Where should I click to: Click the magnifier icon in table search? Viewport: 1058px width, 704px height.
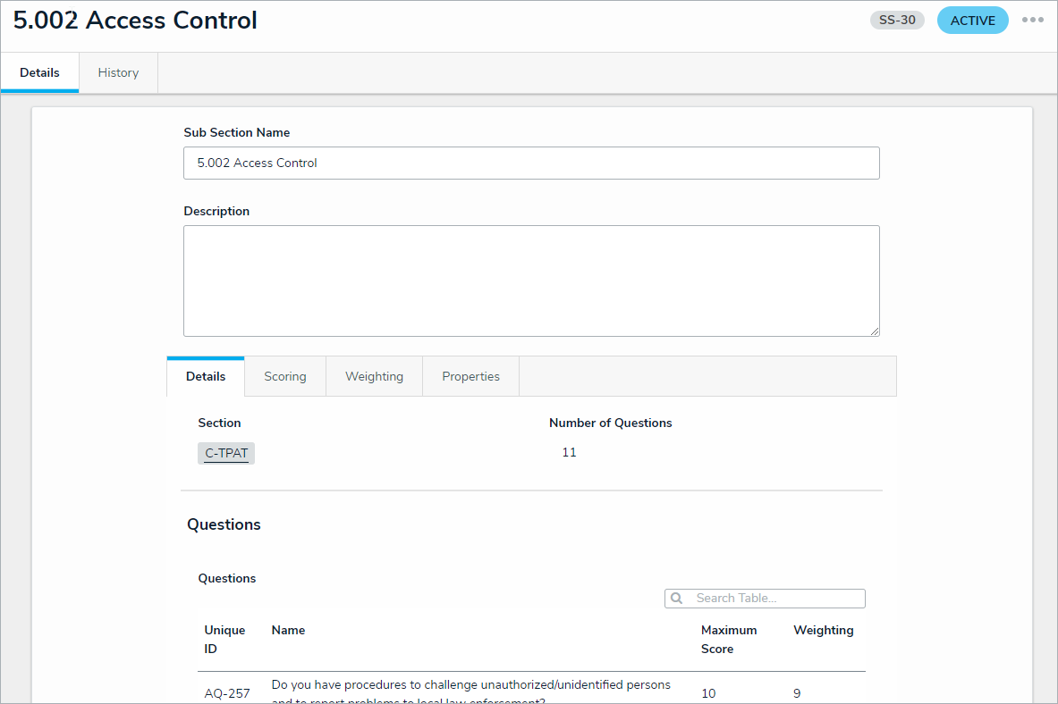677,599
